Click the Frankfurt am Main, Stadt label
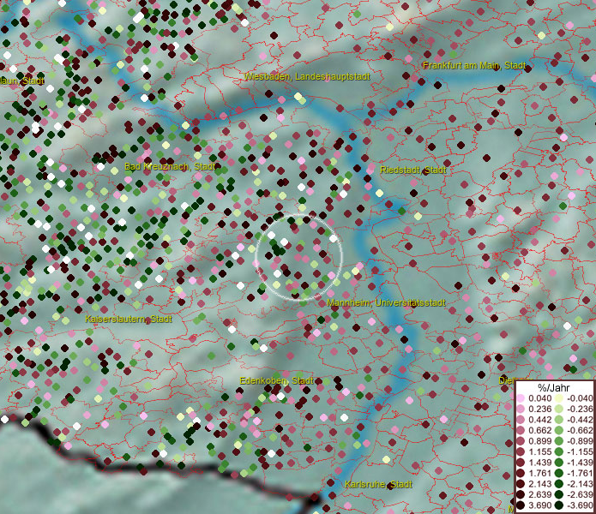 pyautogui.click(x=474, y=66)
